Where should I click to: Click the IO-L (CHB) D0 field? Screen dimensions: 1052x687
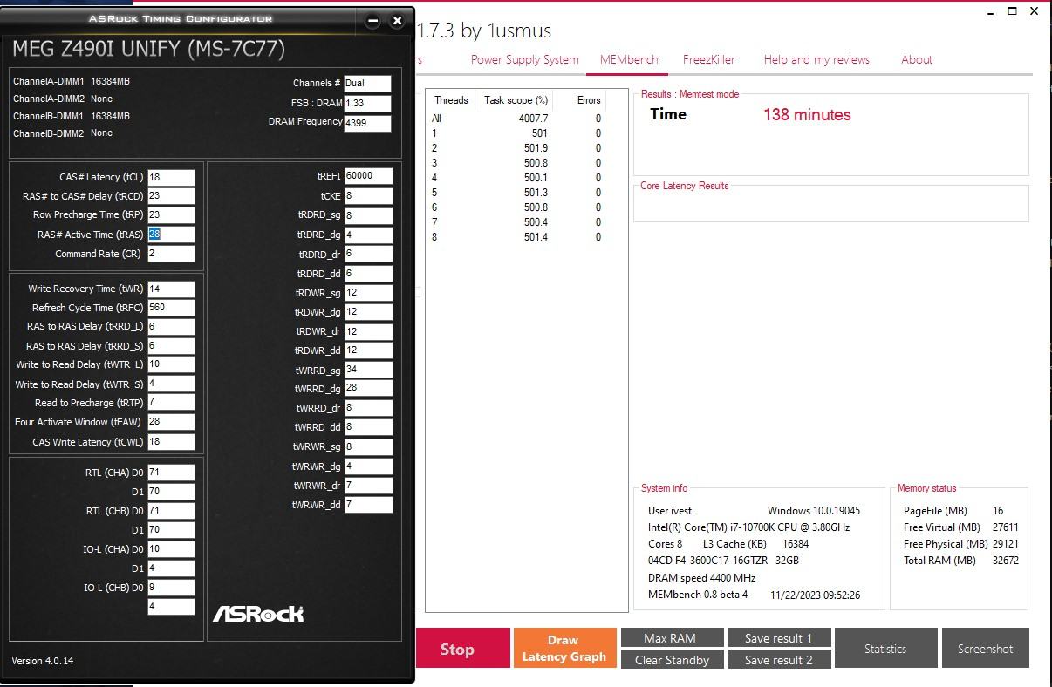click(x=171, y=588)
